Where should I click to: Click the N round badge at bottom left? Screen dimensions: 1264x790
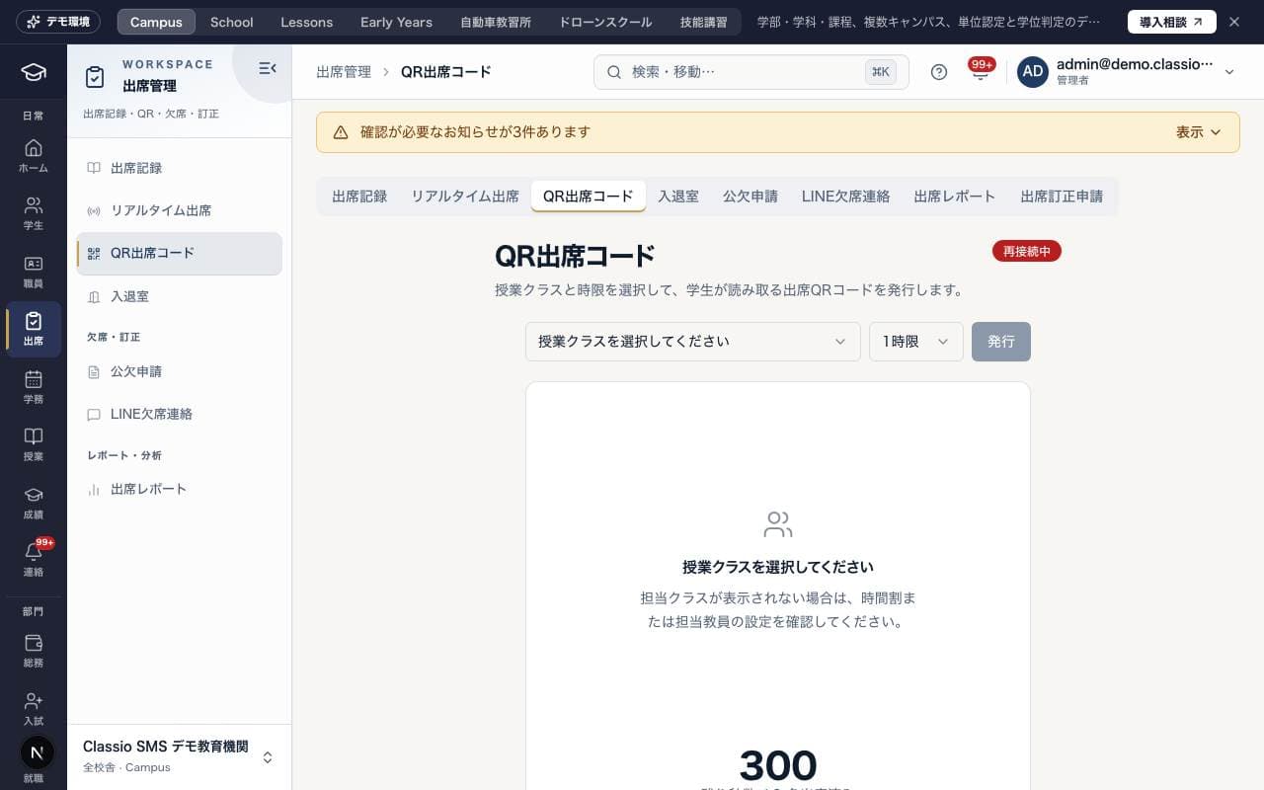coord(37,752)
